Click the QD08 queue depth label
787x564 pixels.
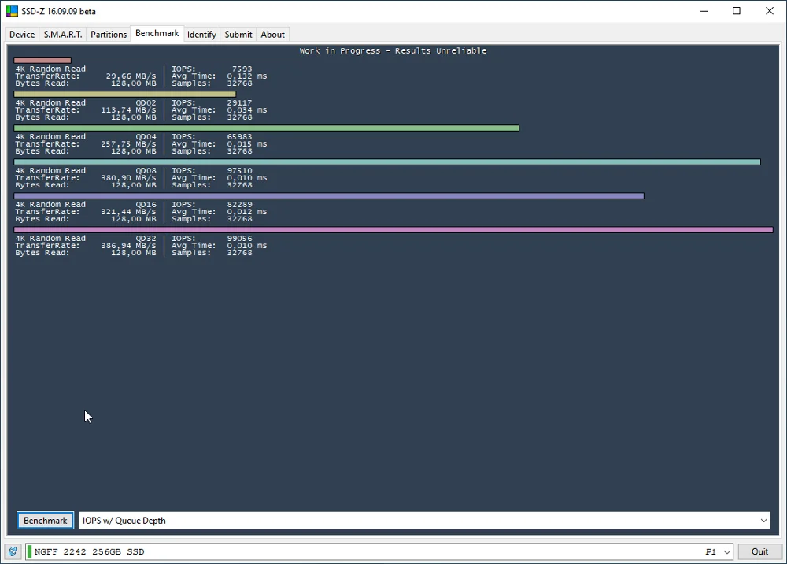(146, 170)
